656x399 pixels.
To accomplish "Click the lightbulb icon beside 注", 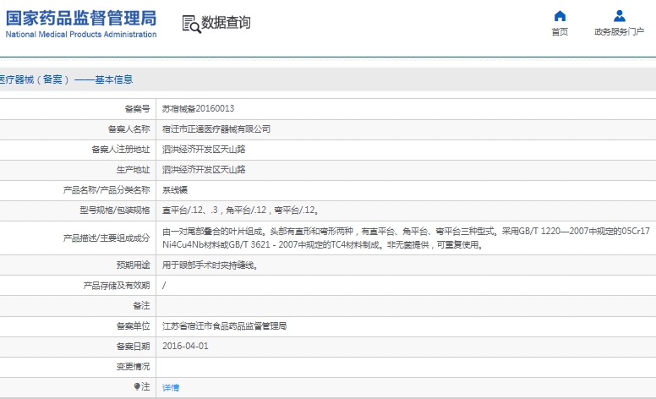I will [137, 386].
